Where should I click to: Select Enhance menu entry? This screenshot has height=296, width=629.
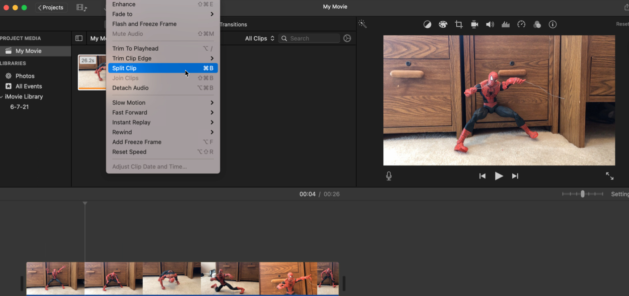(163, 4)
